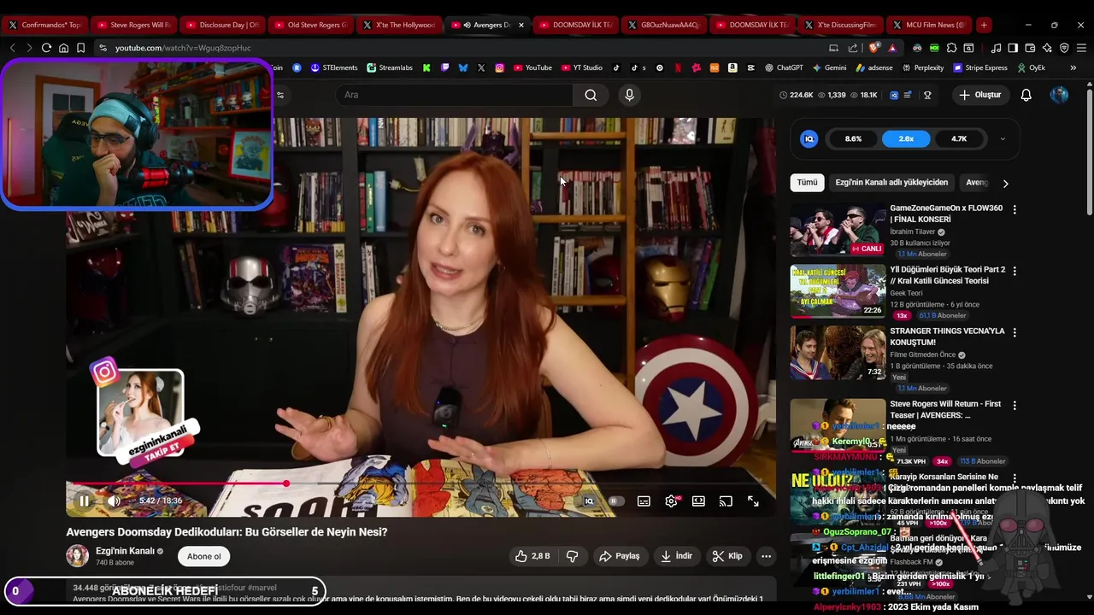Select the 'Ezgi'nin Kanalı adlı yükleyiciden' chip
Viewport: 1094px width, 615px height.
891,182
